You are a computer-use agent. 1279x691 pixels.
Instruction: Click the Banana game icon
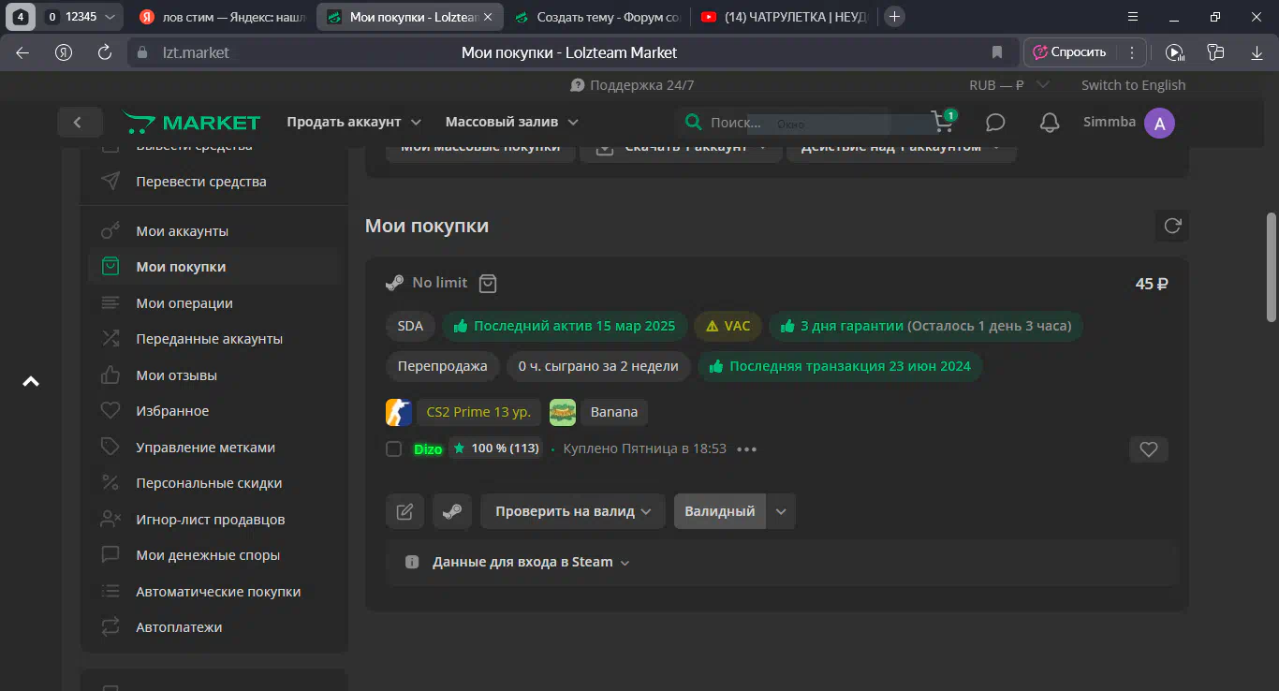point(563,412)
